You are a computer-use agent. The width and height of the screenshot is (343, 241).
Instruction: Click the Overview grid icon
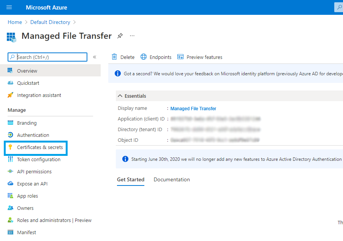click(10, 70)
